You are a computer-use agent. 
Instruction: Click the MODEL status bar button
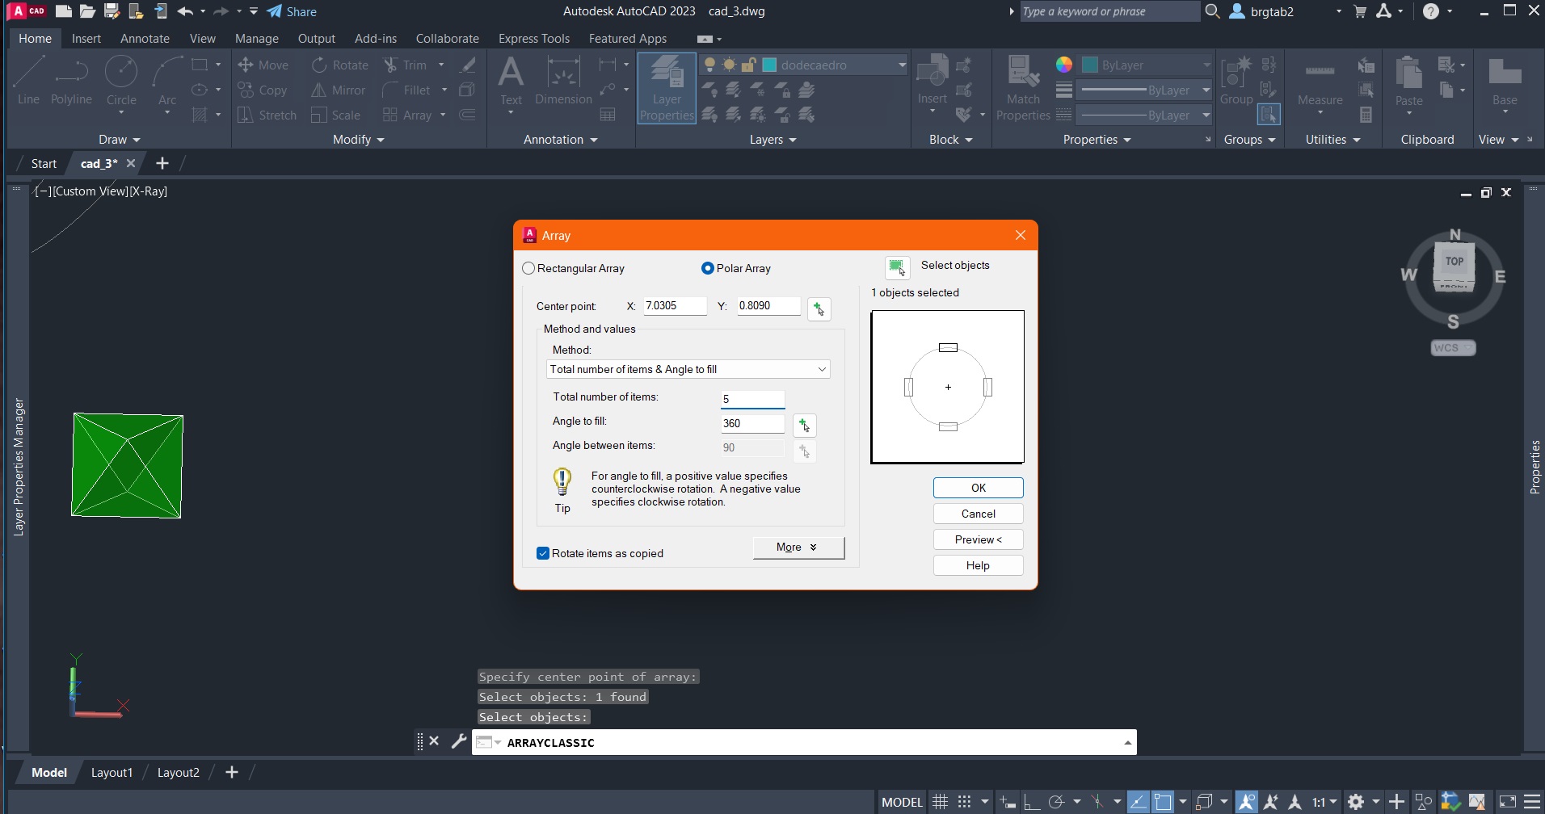point(902,802)
